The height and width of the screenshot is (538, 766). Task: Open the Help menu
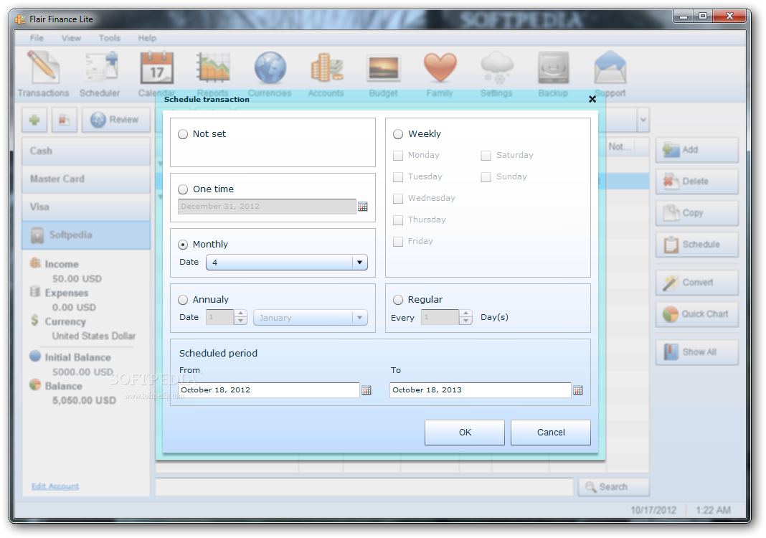147,38
